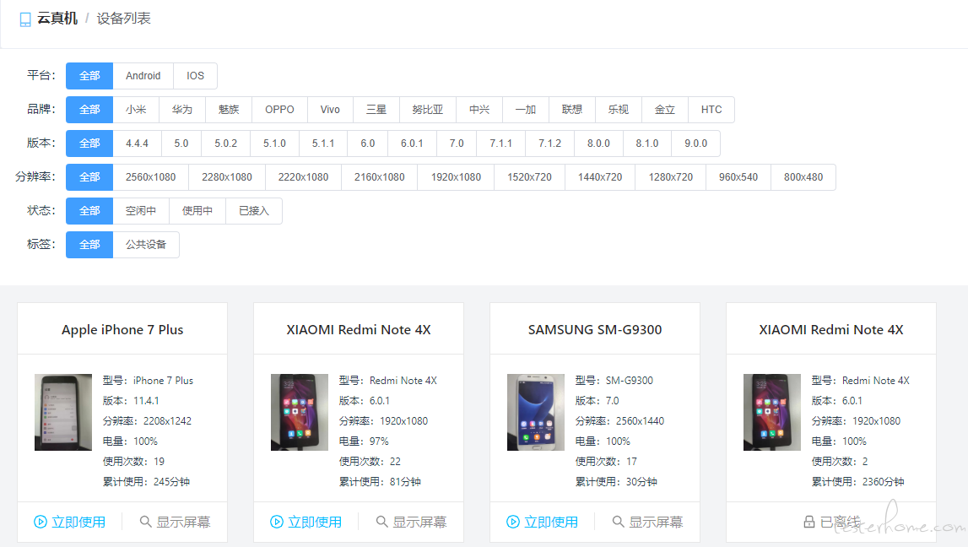
Task: Click 版本: 7.0 on the SAMSUNG card
Action: pyautogui.click(x=597, y=401)
